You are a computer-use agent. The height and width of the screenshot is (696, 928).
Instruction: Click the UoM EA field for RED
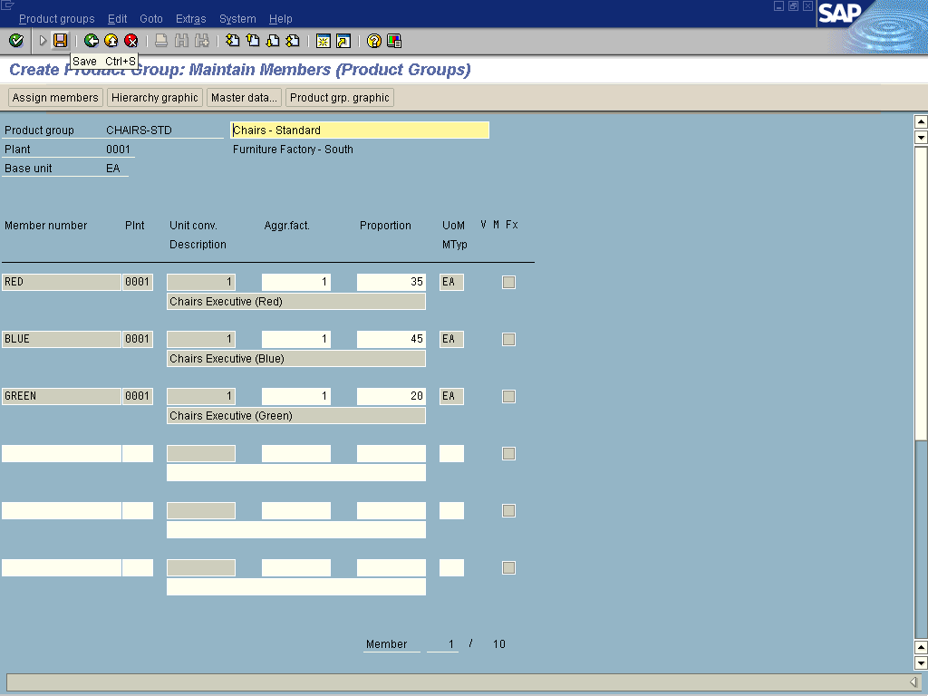tap(451, 282)
